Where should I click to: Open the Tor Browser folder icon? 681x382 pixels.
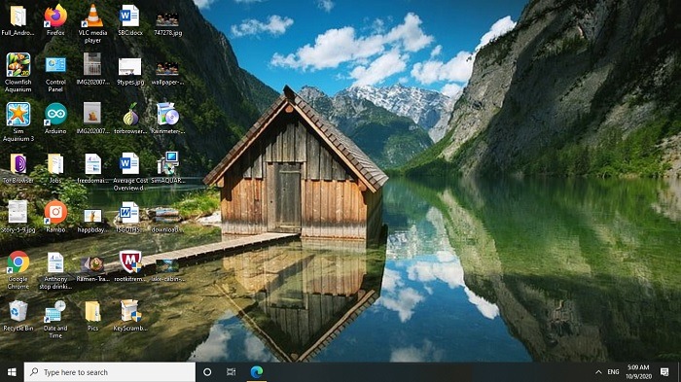pyautogui.click(x=18, y=168)
